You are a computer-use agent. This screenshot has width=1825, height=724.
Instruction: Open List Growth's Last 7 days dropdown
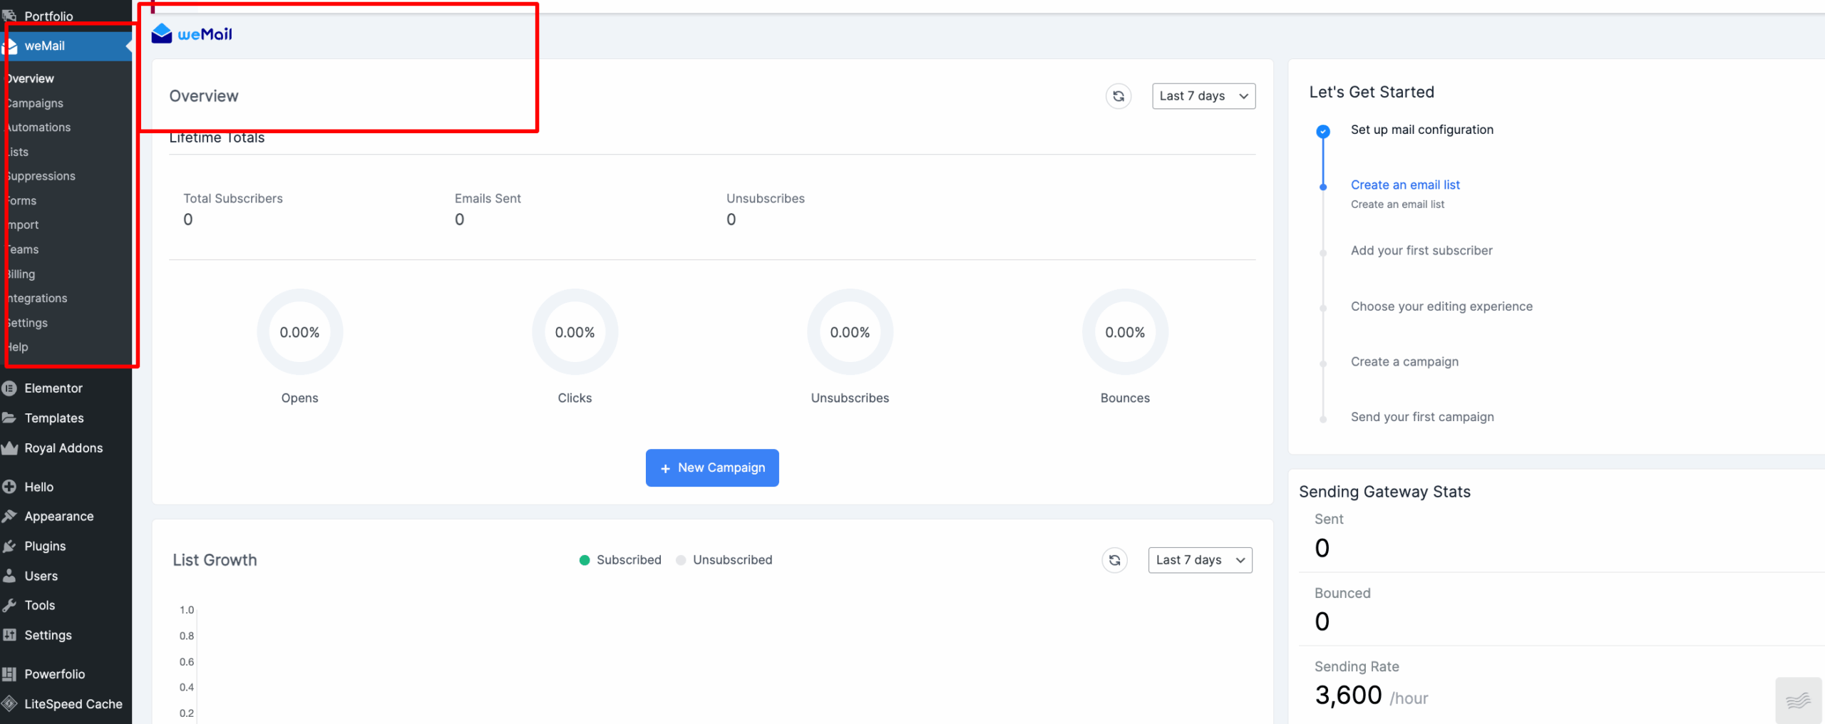pos(1199,560)
